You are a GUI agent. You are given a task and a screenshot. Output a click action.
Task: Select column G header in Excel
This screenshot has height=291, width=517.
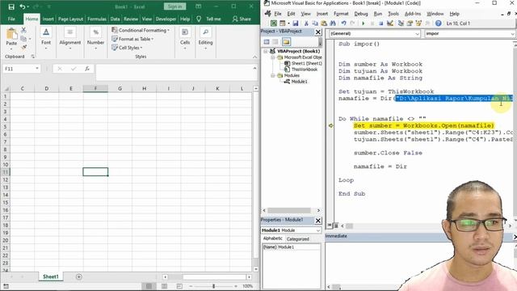120,88
